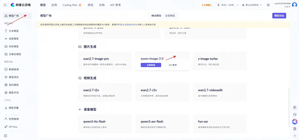The image size is (299, 140).
Task: Switch to 全部模型 view
Action: pos(170,16)
